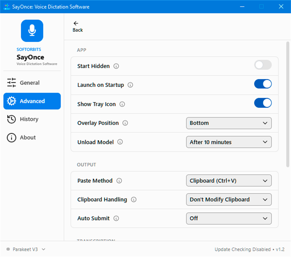The image size is (291, 257).
Task: Show info tooltip for Auto Submit
Action: [116, 218]
